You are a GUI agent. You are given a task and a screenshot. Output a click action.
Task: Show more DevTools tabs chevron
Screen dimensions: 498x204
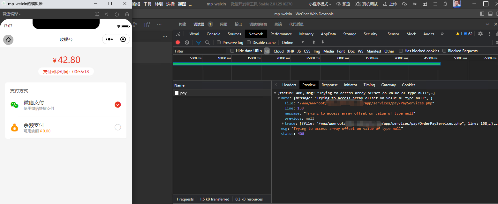[442, 34]
